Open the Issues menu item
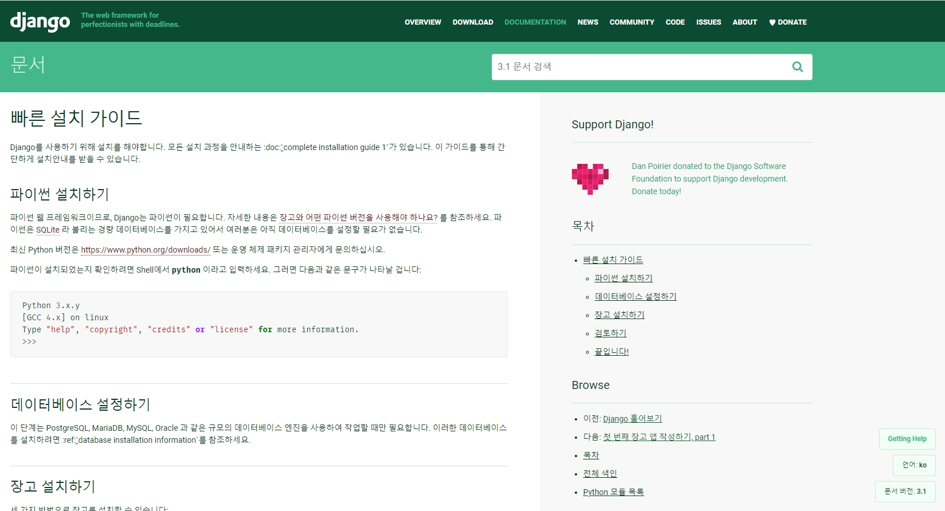 (709, 22)
